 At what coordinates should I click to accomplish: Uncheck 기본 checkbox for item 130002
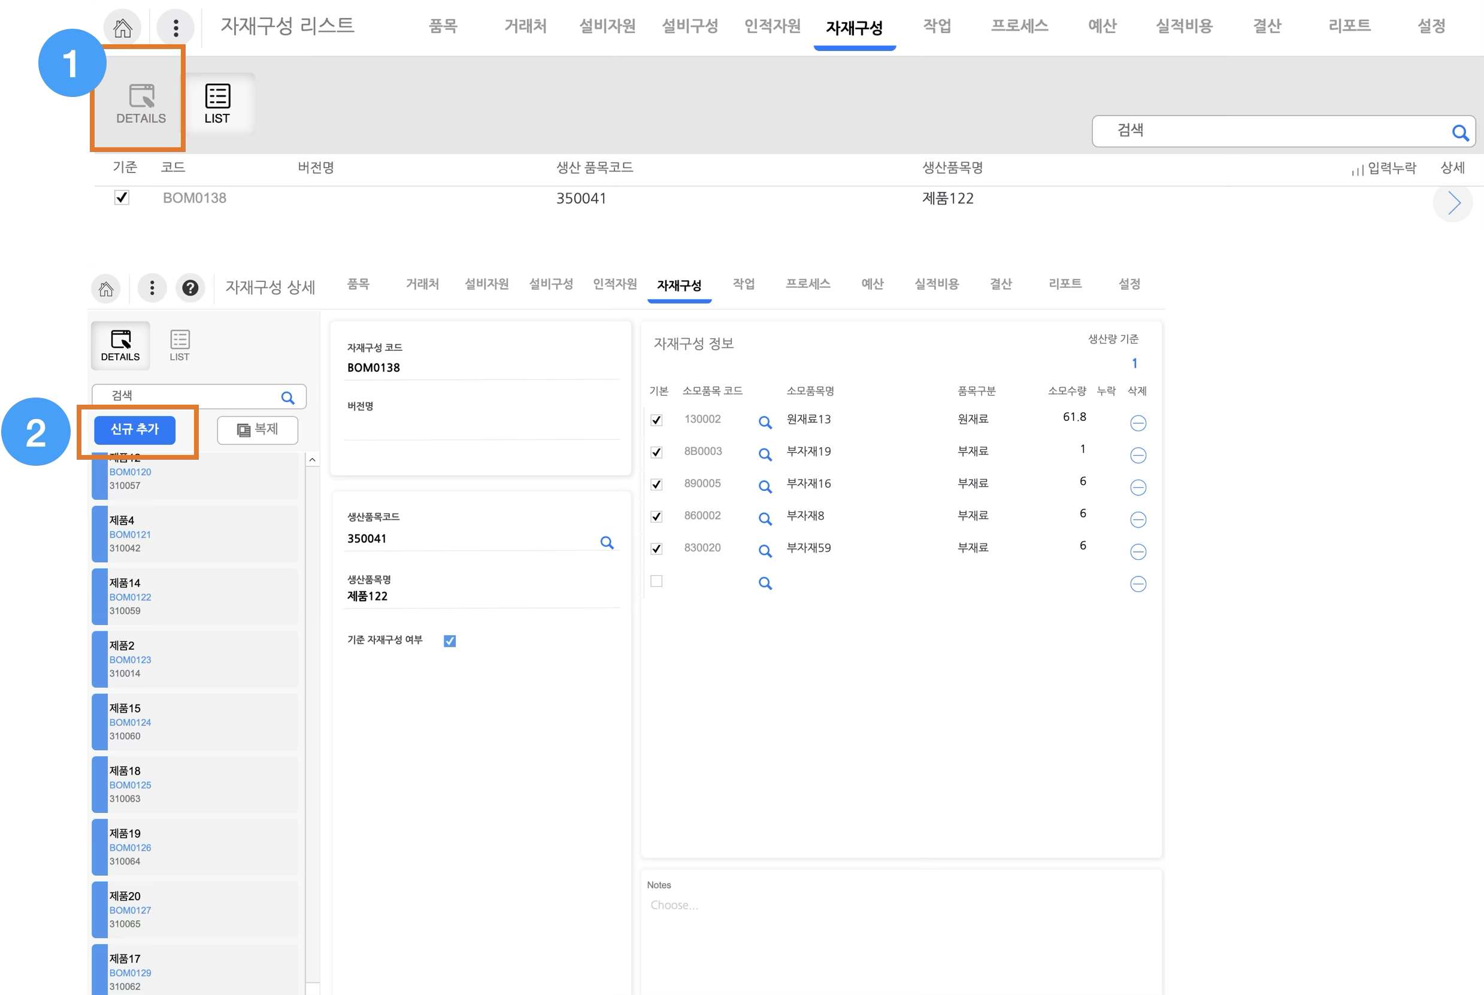pos(656,420)
